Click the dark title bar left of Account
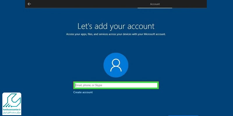This screenshot has height=116, width=233. pos(87,4)
